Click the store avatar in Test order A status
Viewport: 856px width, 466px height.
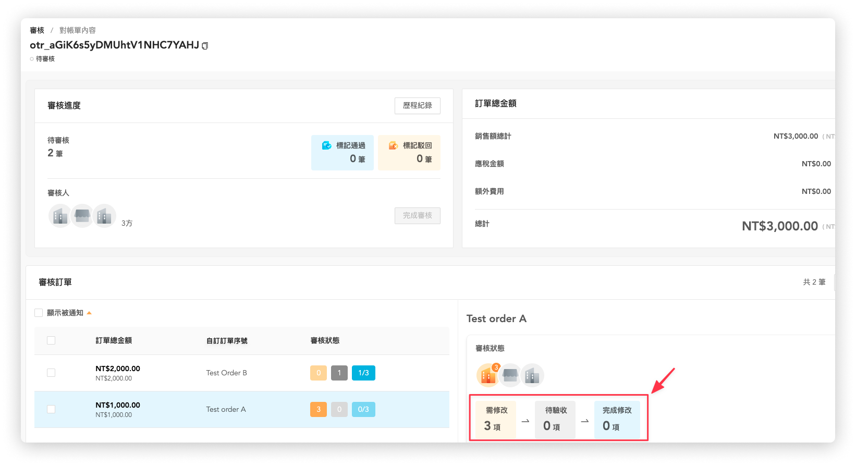(510, 375)
